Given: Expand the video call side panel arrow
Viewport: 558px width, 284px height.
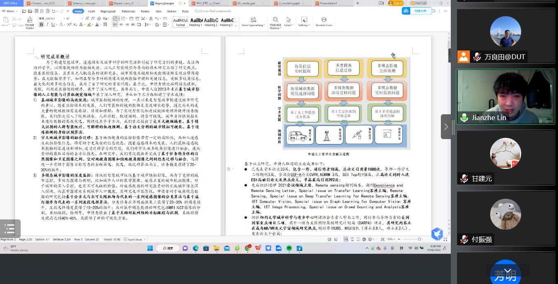Looking at the screenshot, I should click(446, 127).
